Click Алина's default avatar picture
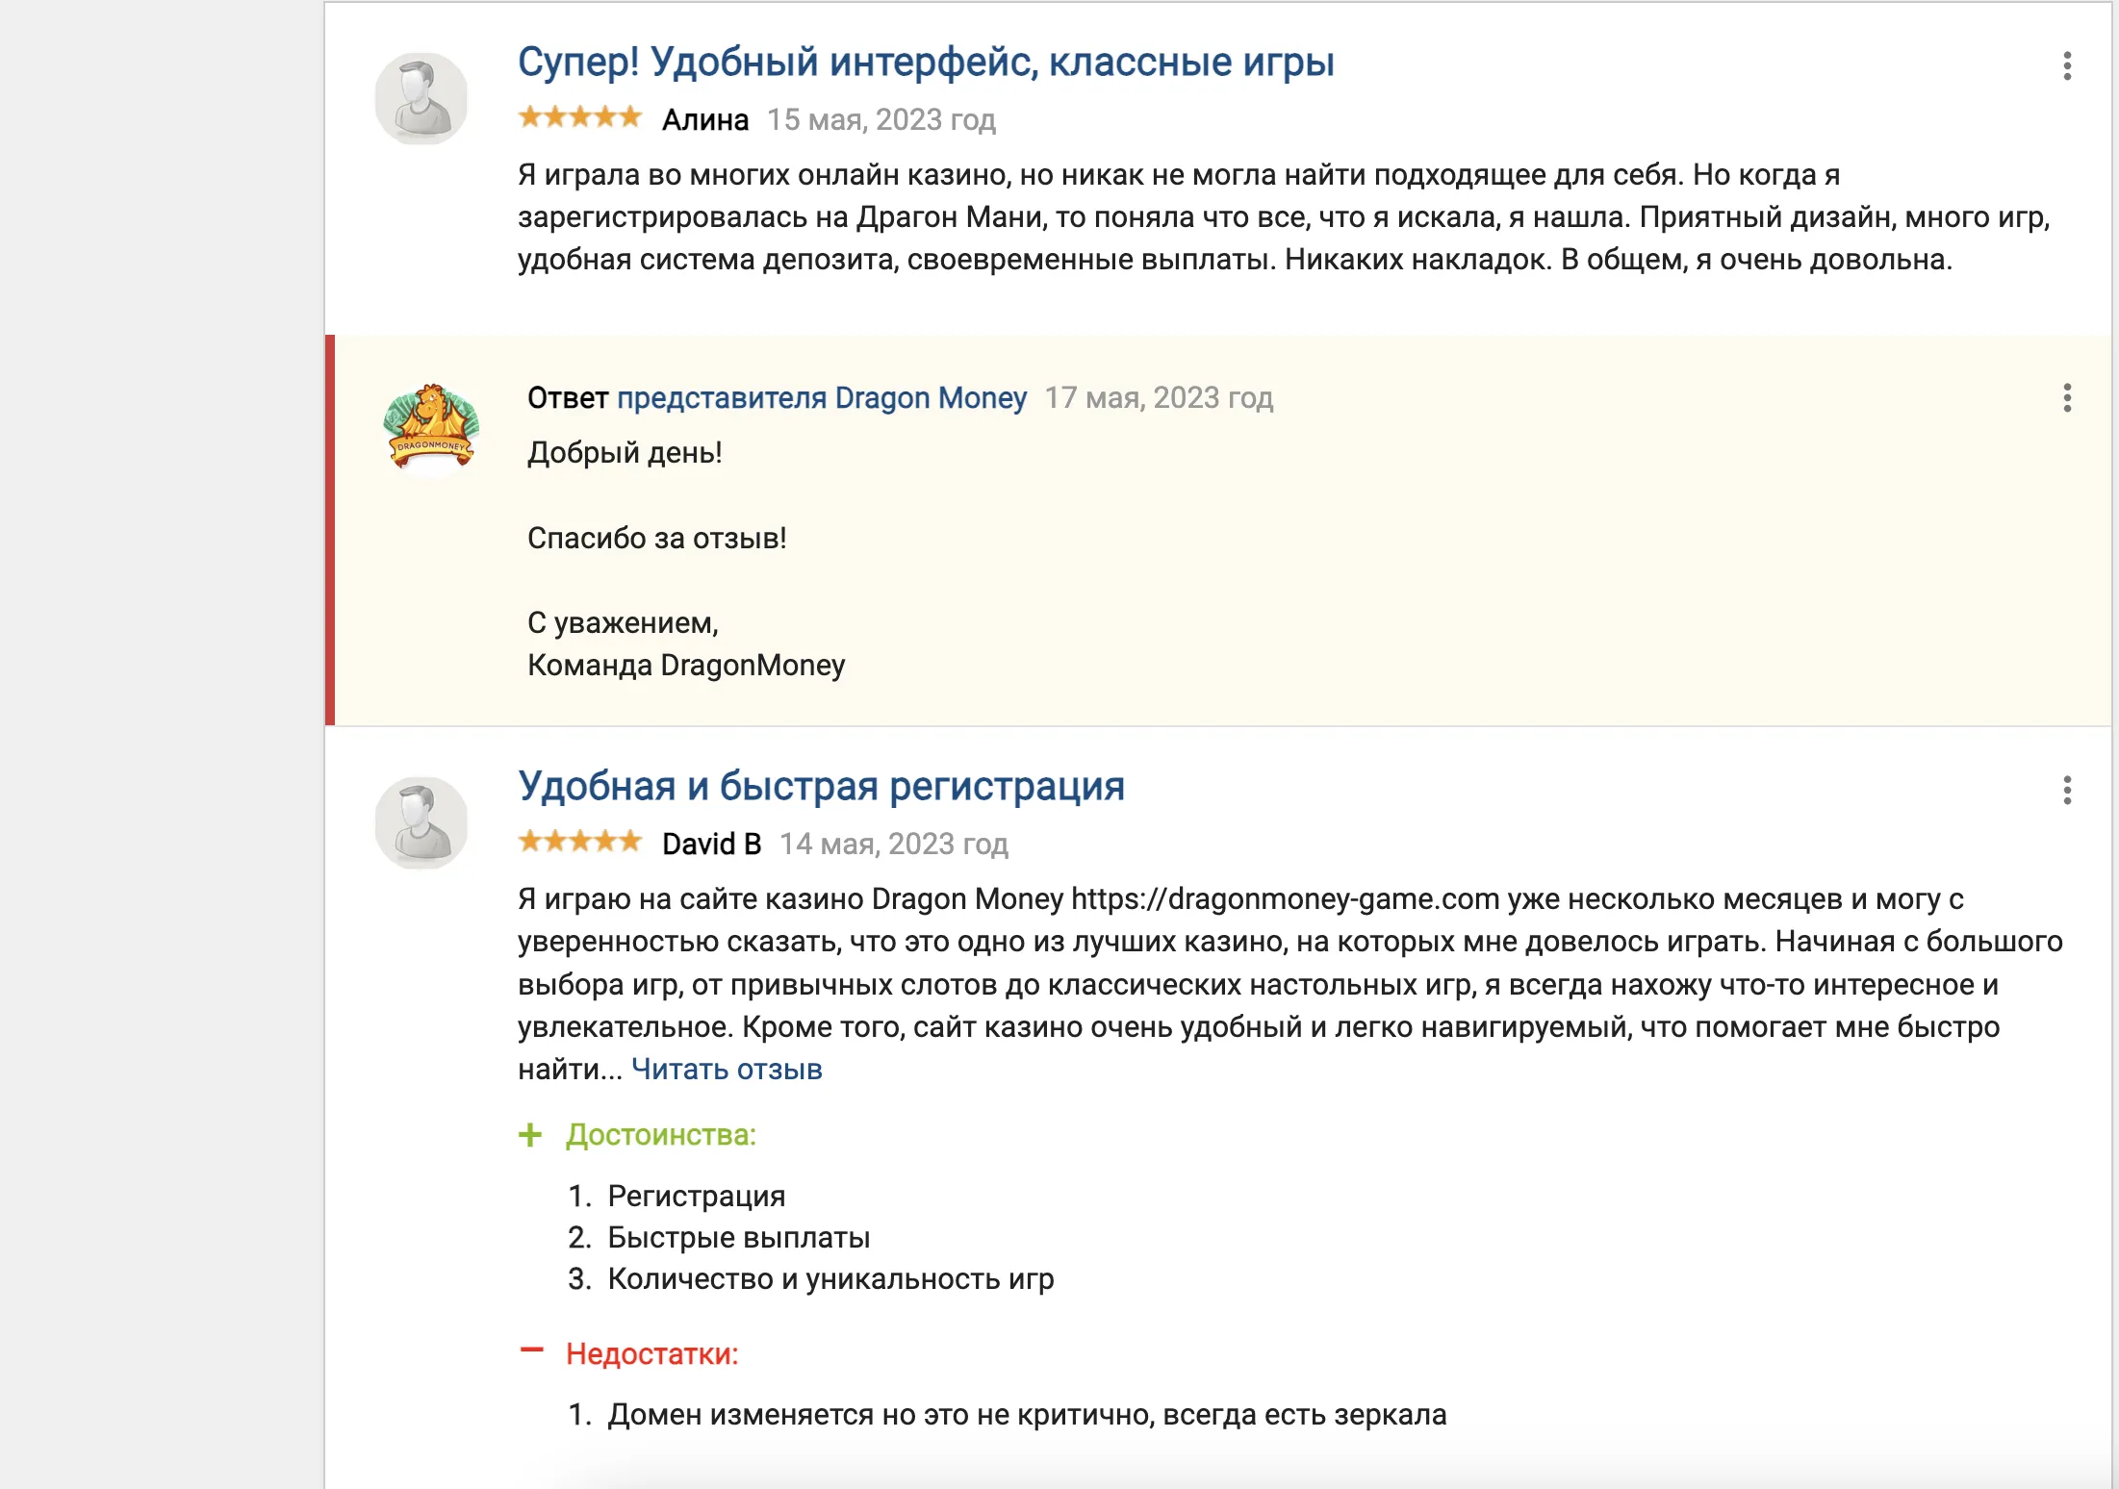Image resolution: width=2119 pixels, height=1489 pixels. pos(421,98)
